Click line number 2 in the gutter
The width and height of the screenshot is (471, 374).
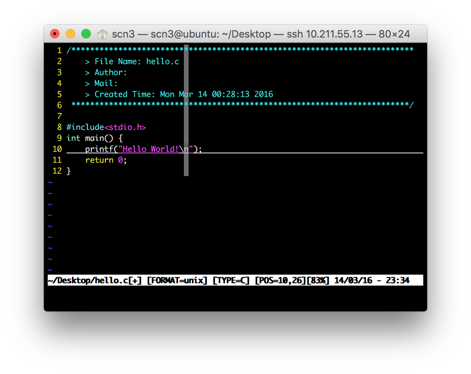pyautogui.click(x=59, y=61)
